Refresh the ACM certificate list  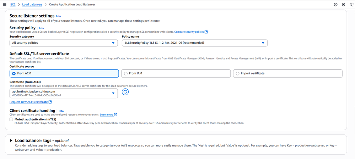125,92
